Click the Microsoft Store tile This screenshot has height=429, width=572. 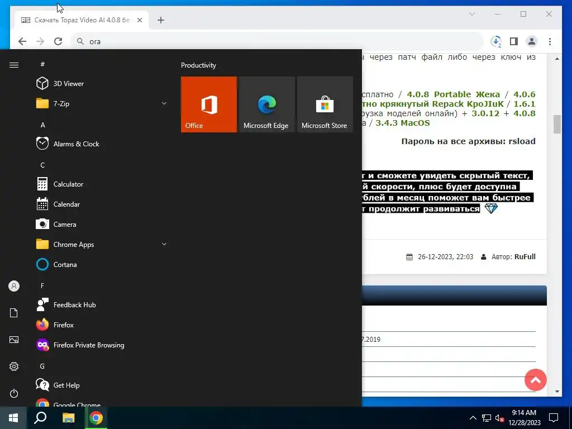point(325,104)
